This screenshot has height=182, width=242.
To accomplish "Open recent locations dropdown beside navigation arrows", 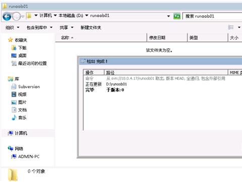I will click(x=23, y=17).
